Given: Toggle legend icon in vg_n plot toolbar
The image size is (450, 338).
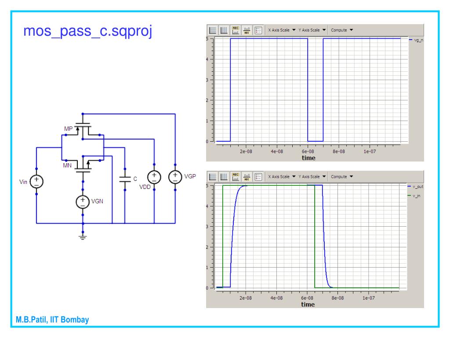Looking at the screenshot, I should [x=258, y=30].
